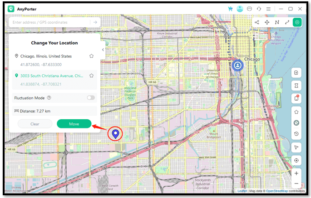Select the share-style route mode icon
This screenshot has width=311, height=198.
pos(257,22)
